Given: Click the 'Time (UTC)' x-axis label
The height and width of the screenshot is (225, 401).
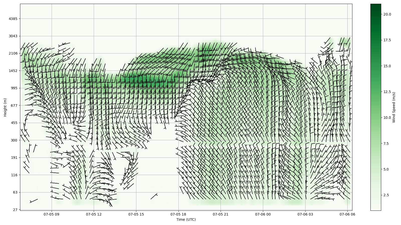Looking at the screenshot, I should (x=186, y=220).
